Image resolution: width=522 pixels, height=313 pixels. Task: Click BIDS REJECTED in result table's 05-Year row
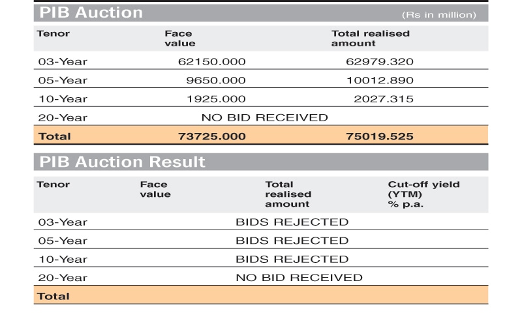[x=292, y=241]
